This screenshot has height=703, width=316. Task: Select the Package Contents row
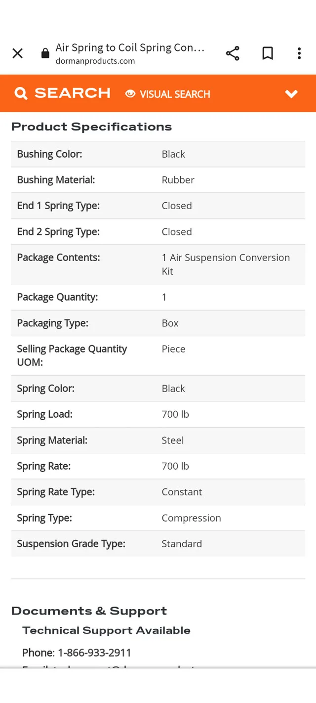coord(158,264)
